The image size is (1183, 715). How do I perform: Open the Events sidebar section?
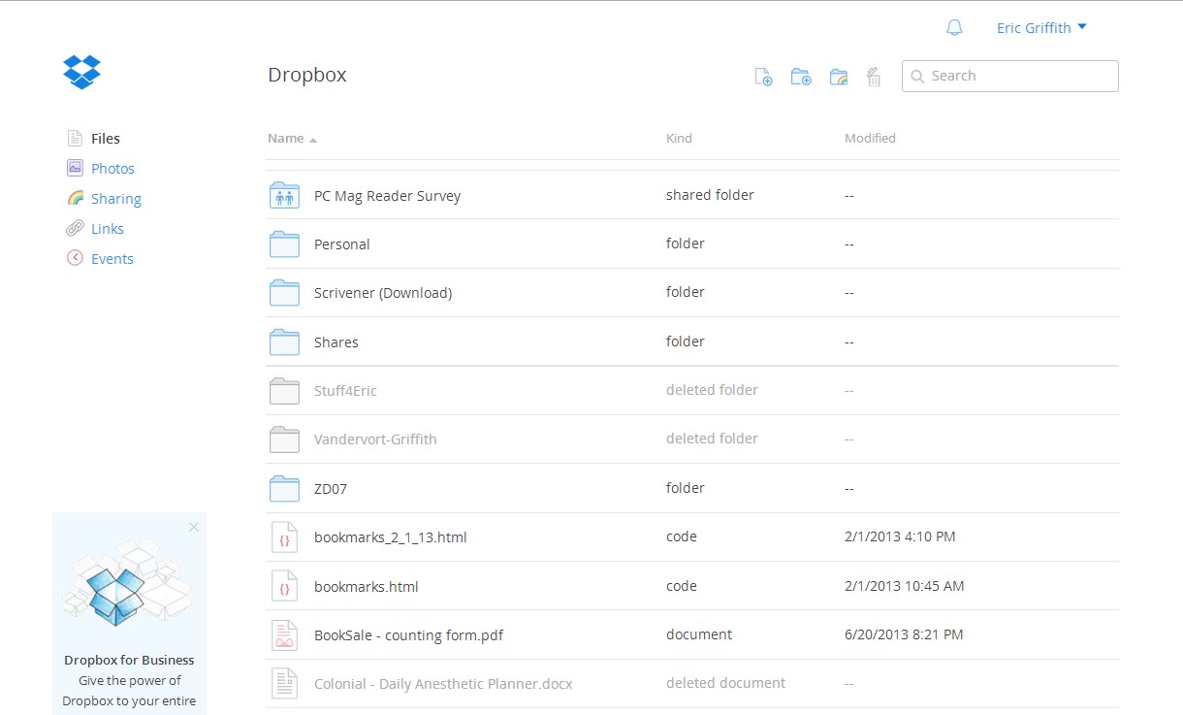click(x=112, y=259)
